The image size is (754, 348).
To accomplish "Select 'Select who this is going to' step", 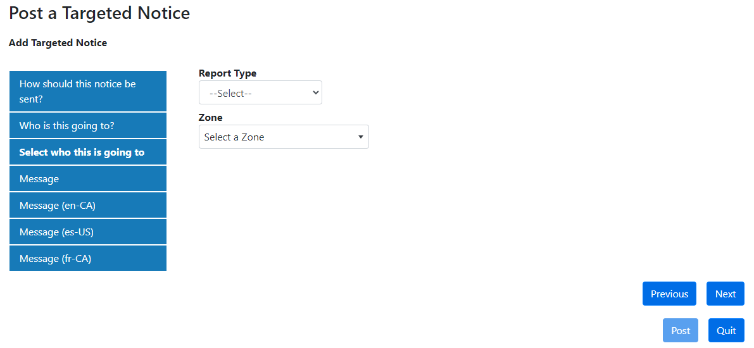I will [88, 152].
